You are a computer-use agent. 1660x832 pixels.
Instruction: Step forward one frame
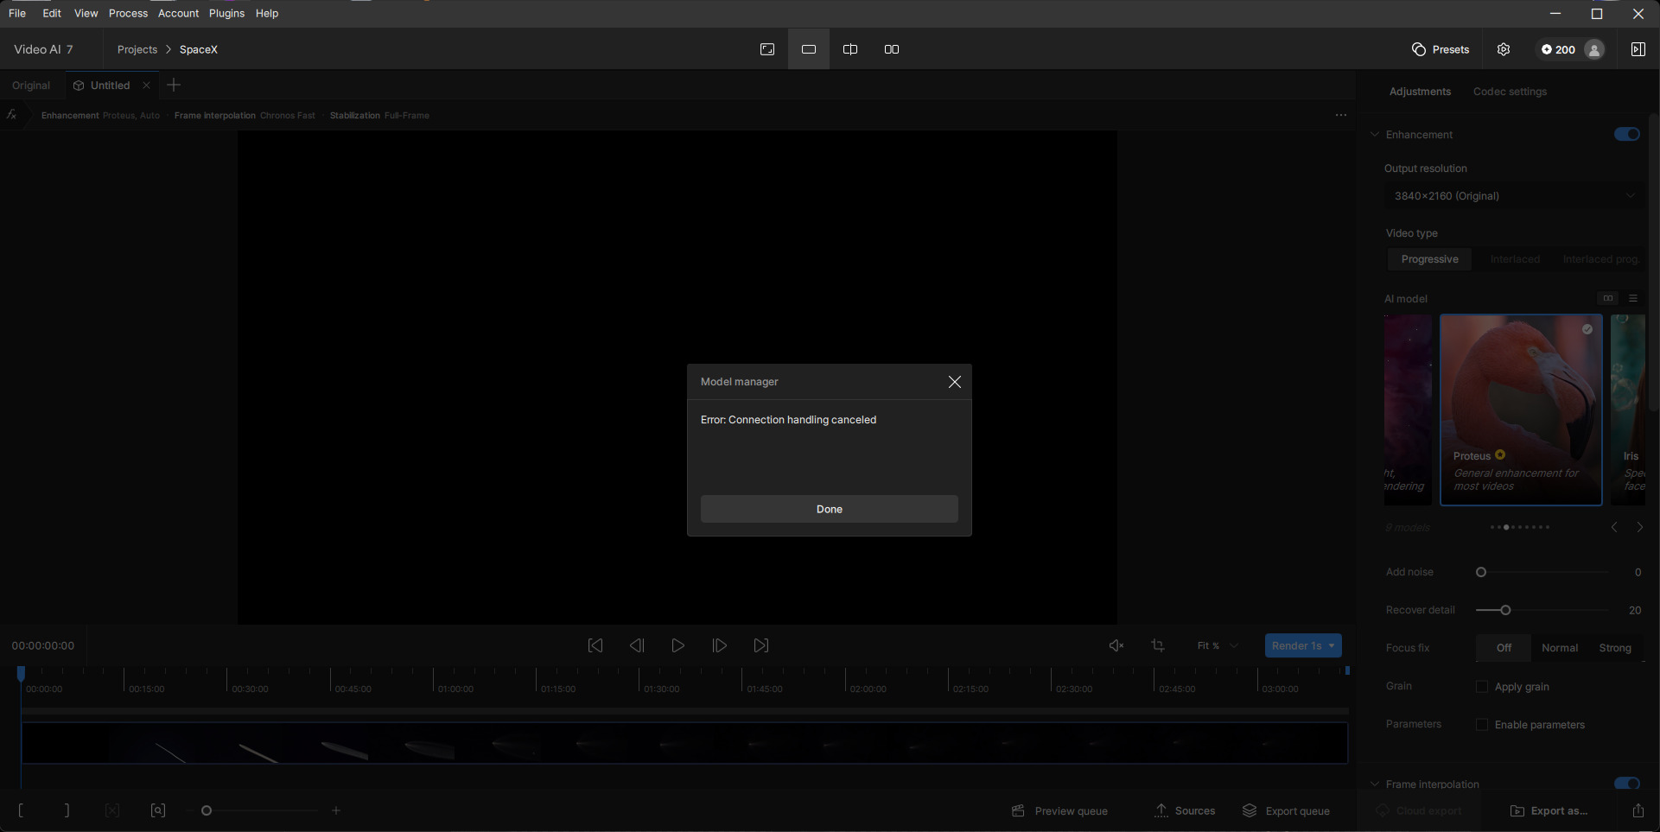pyautogui.click(x=719, y=645)
